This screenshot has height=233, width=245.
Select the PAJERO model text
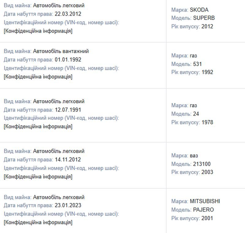(203, 209)
